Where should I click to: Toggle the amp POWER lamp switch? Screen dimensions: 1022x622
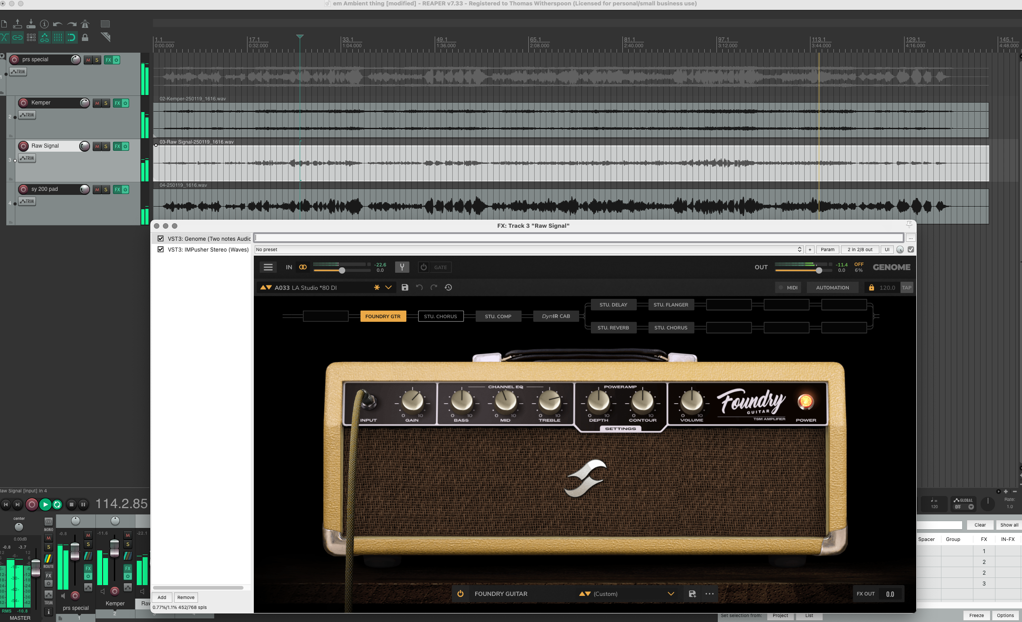[806, 401]
